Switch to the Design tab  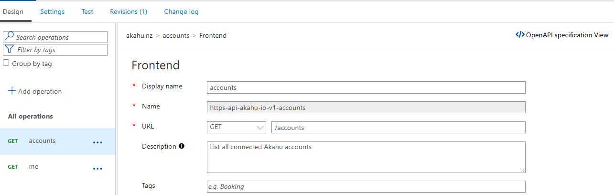coord(13,11)
